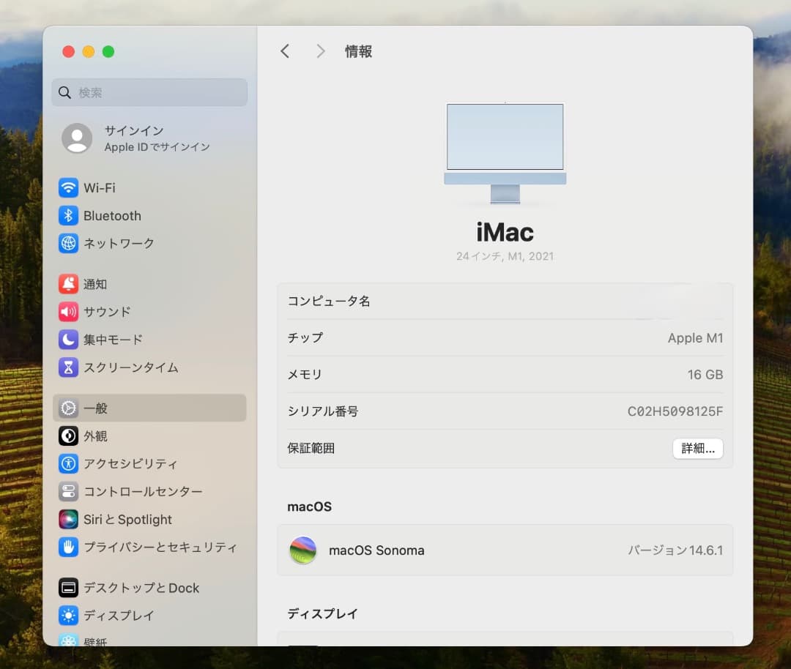Click the back navigation chevron
Viewport: 791px width, 669px height.
(x=285, y=51)
